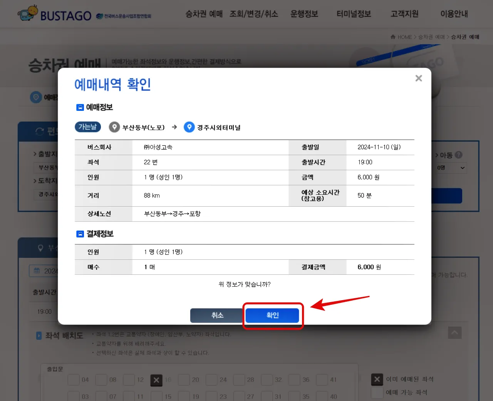Check seat 04 in the seat map
The height and width of the screenshot is (401, 493).
click(74, 380)
